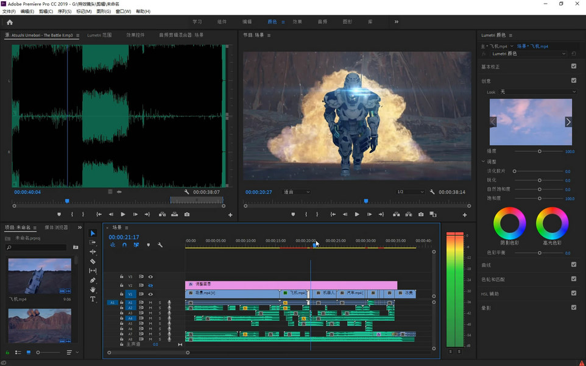Click Lift button in Program monitor
Image resolution: width=586 pixels, height=366 pixels.
pos(396,215)
